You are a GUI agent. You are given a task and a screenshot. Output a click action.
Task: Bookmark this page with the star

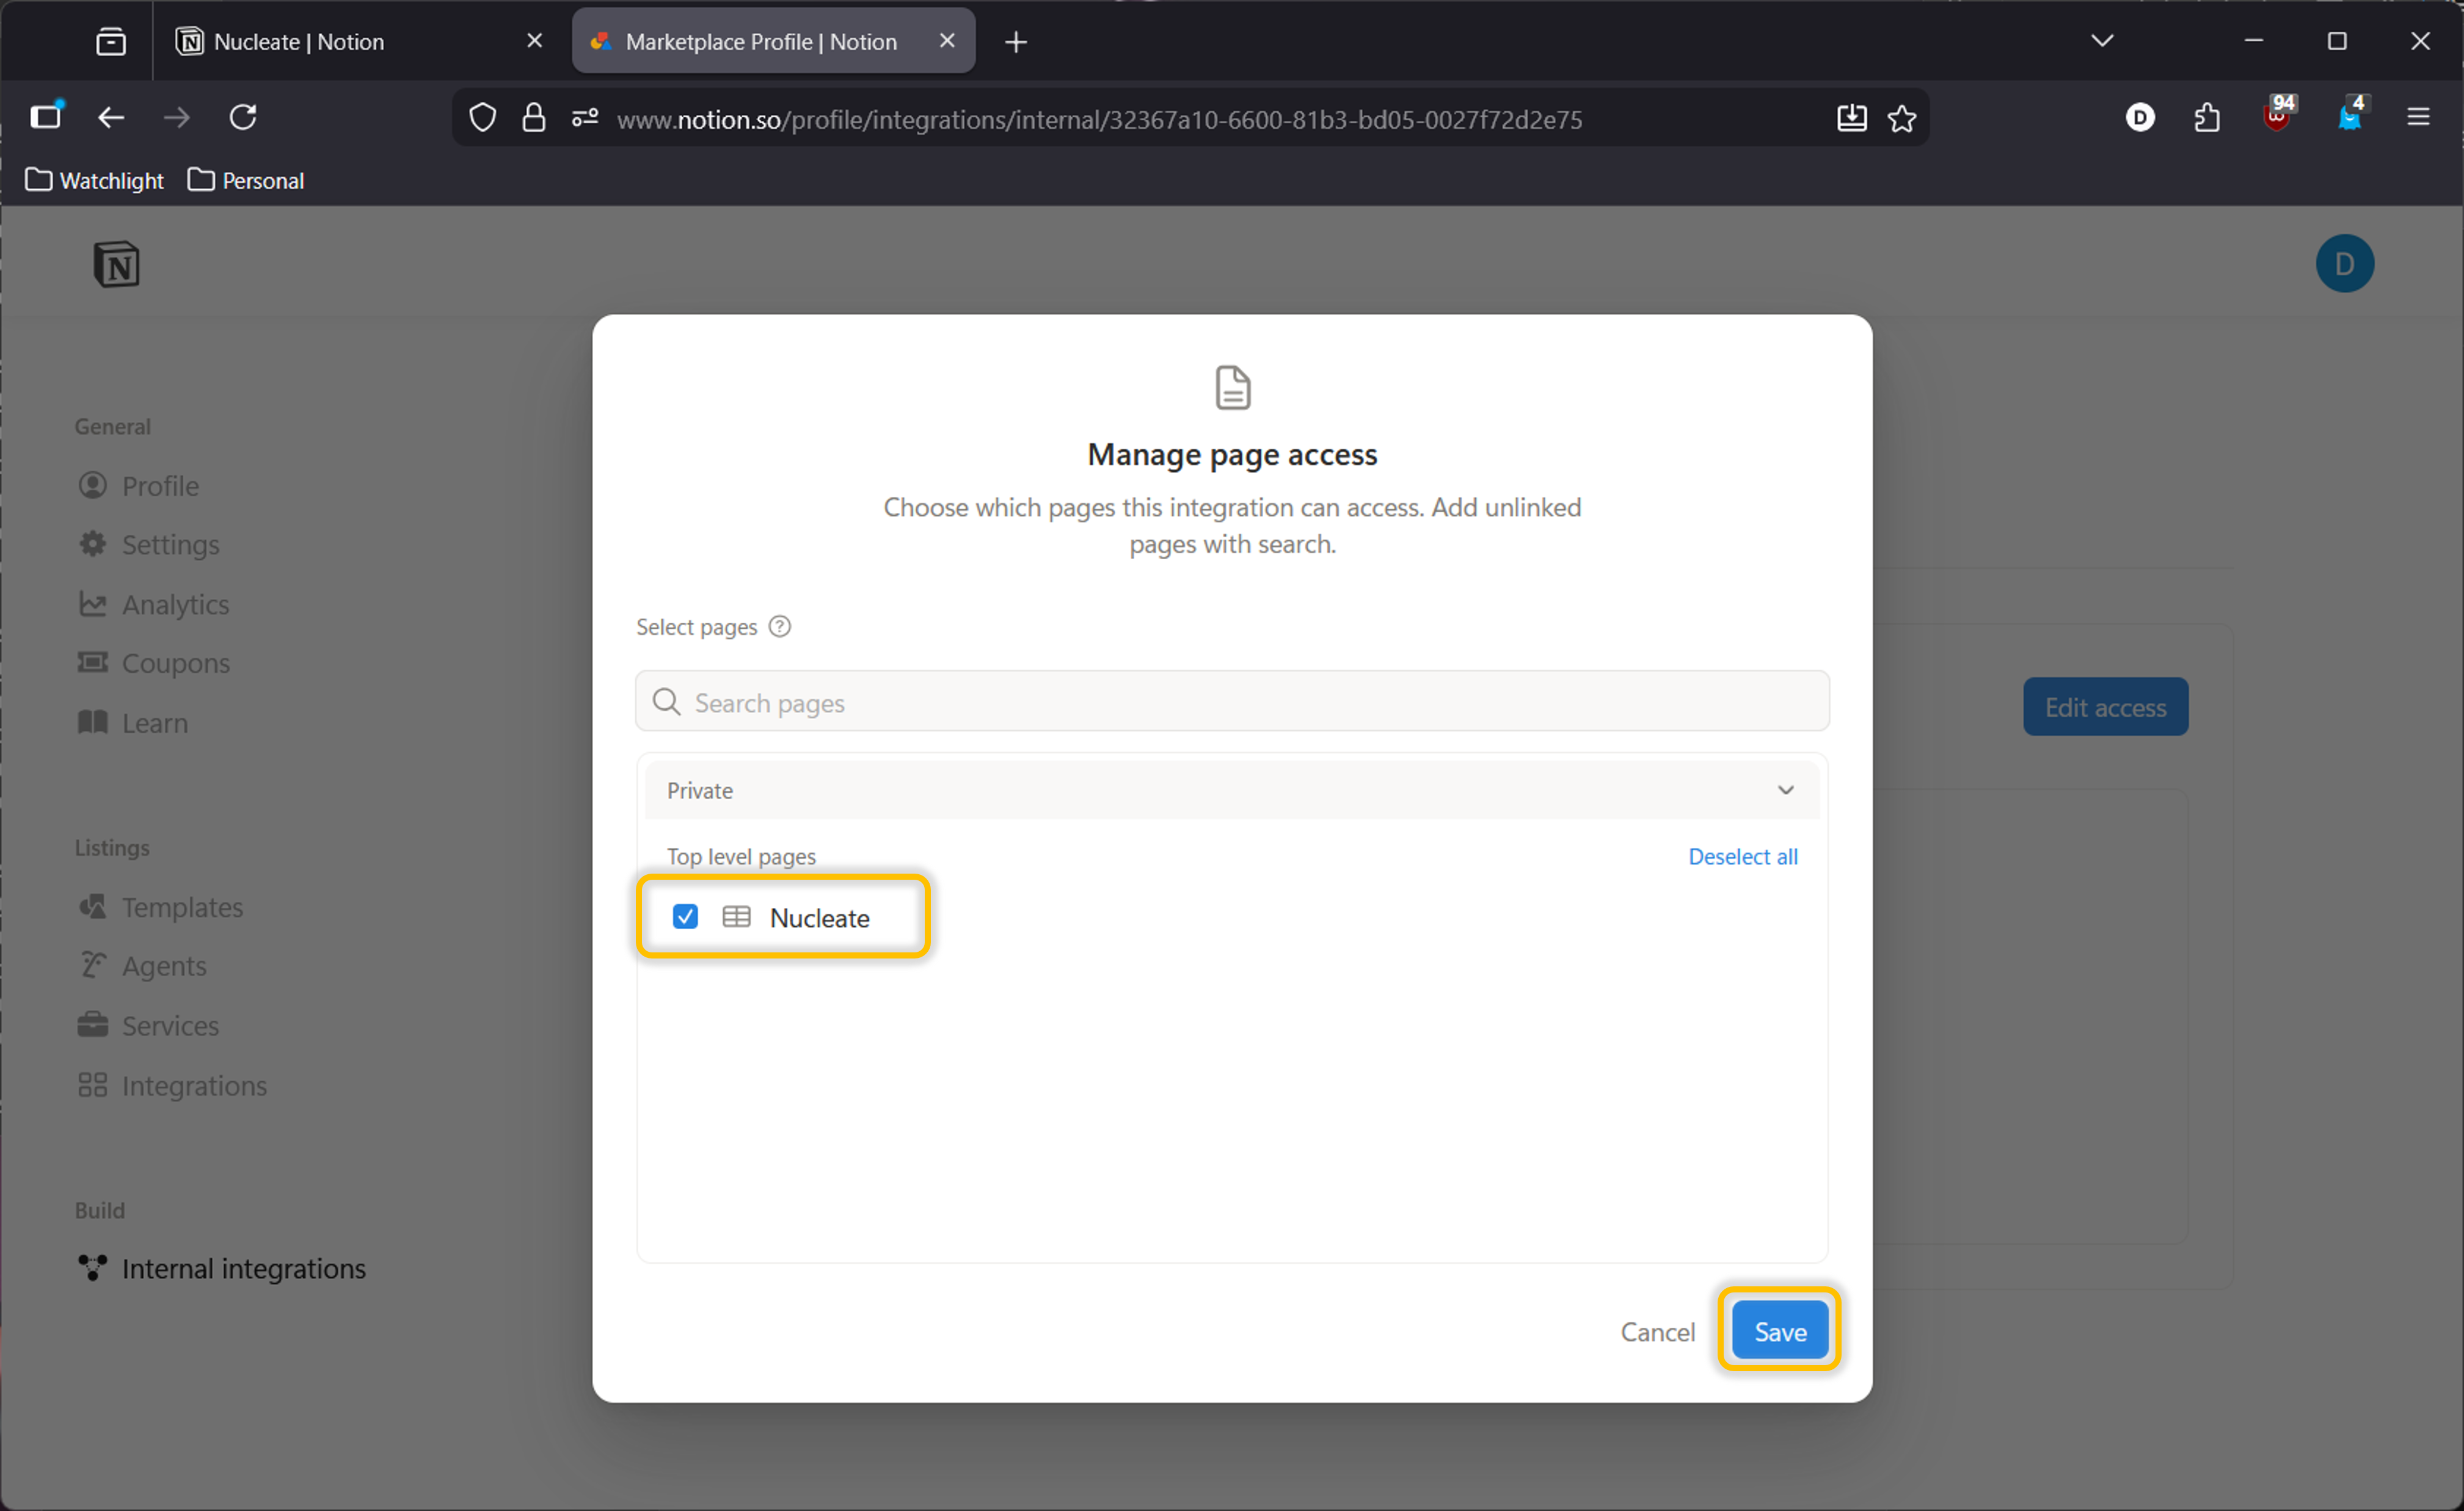[1901, 119]
